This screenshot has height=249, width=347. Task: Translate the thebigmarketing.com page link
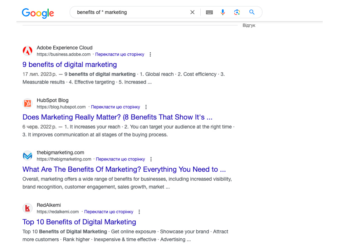point(121,159)
